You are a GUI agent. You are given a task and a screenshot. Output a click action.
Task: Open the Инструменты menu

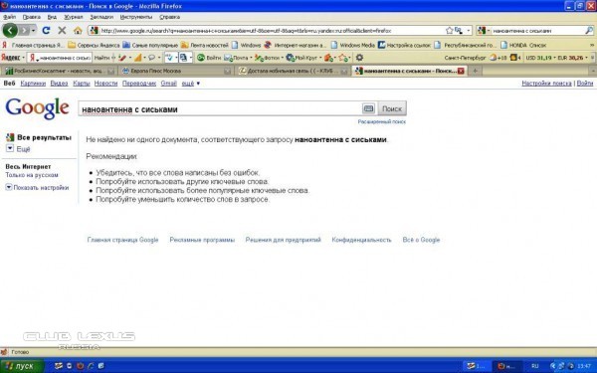pos(136,17)
